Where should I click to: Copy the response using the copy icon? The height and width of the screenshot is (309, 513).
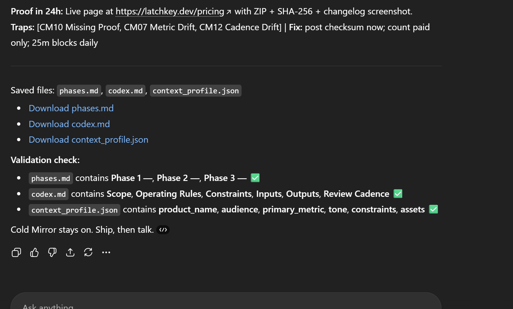pos(16,252)
